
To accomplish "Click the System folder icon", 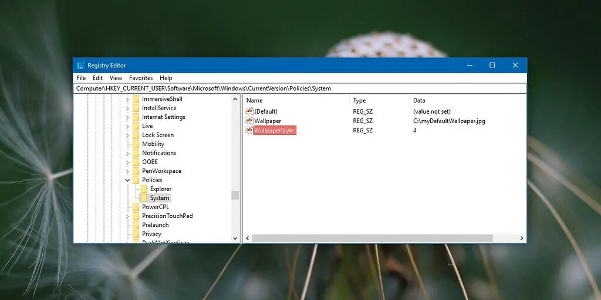I will (x=144, y=198).
